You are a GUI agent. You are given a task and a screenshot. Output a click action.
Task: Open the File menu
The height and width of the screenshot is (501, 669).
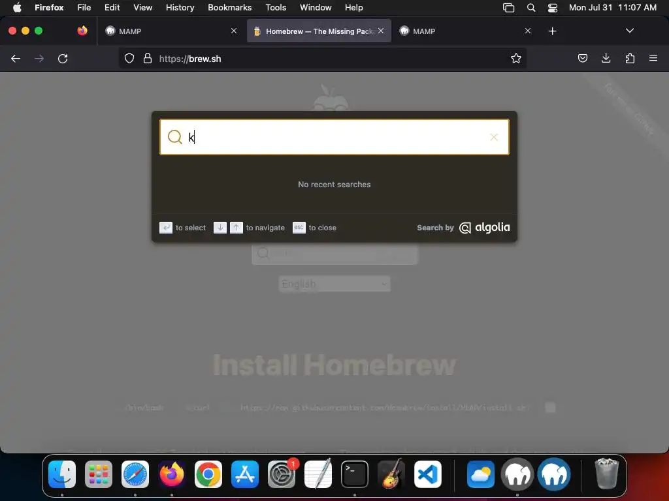tap(84, 7)
